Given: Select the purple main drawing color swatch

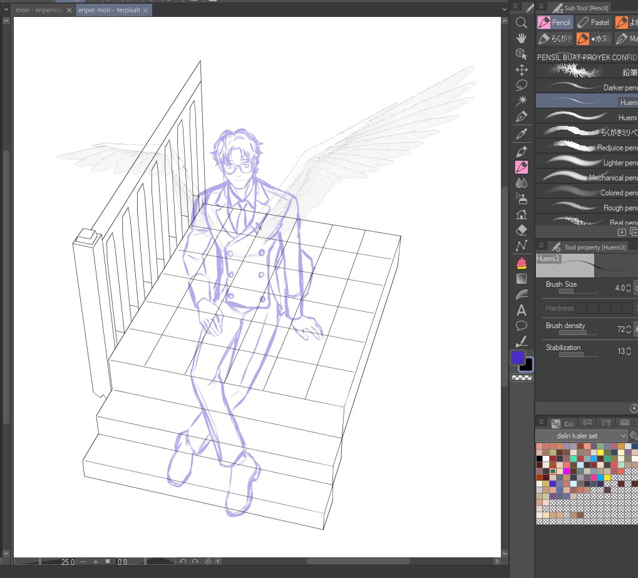Looking at the screenshot, I should pos(518,358).
